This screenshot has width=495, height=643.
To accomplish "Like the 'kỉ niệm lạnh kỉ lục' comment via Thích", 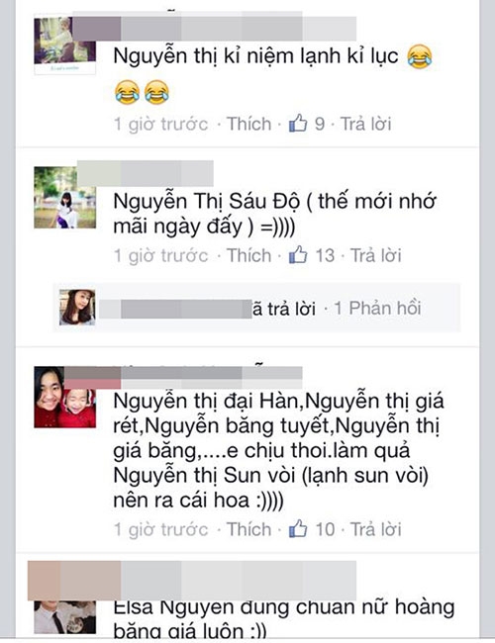I will point(249,124).
